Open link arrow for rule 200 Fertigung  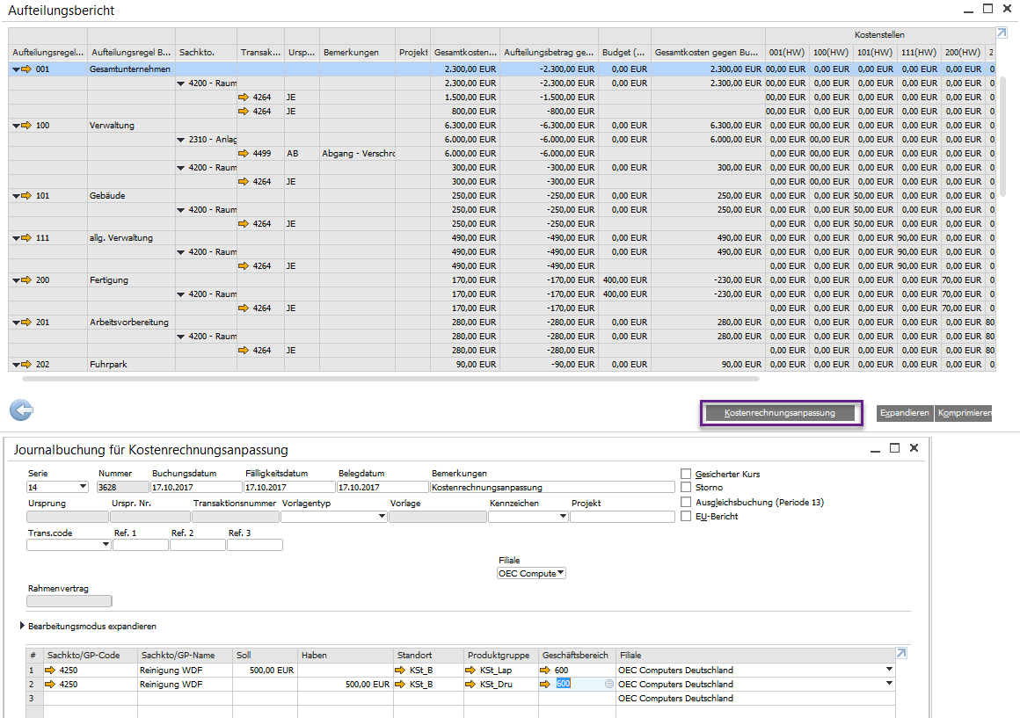(26, 280)
